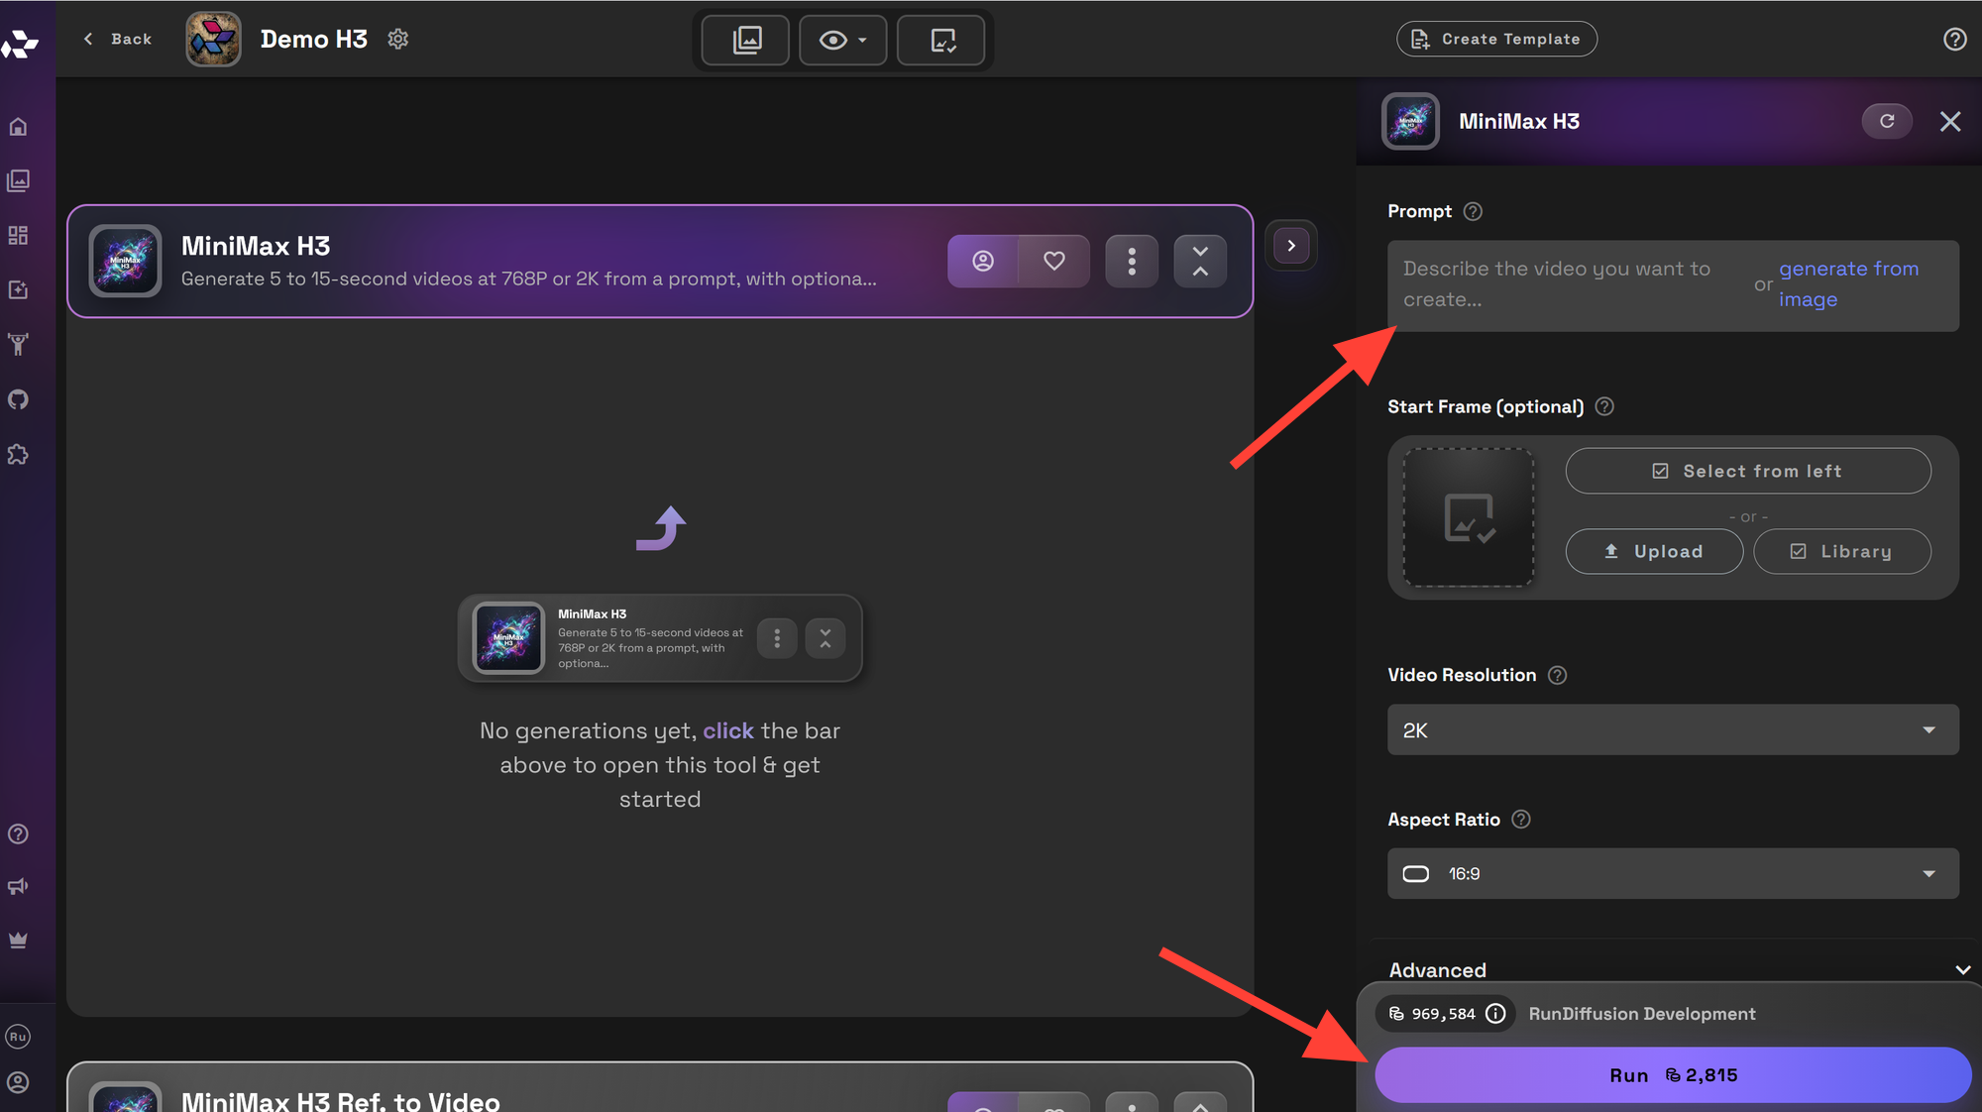Click the Create Template button
Image resolution: width=1982 pixels, height=1112 pixels.
pyautogui.click(x=1496, y=39)
